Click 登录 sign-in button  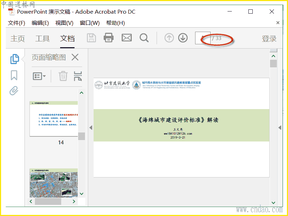pos(269,39)
